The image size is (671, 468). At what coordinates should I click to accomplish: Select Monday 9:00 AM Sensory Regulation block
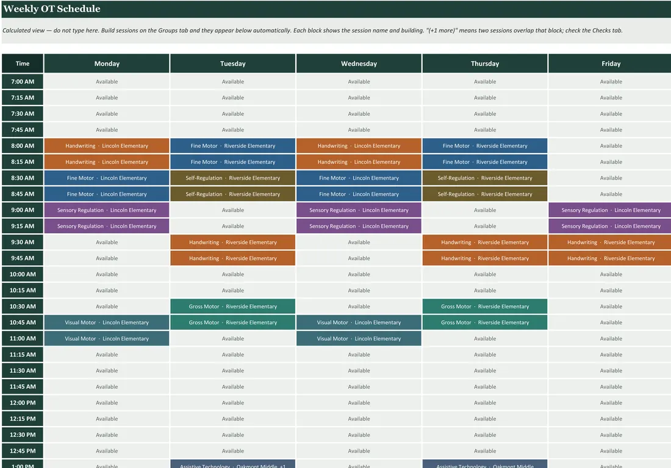coord(107,210)
